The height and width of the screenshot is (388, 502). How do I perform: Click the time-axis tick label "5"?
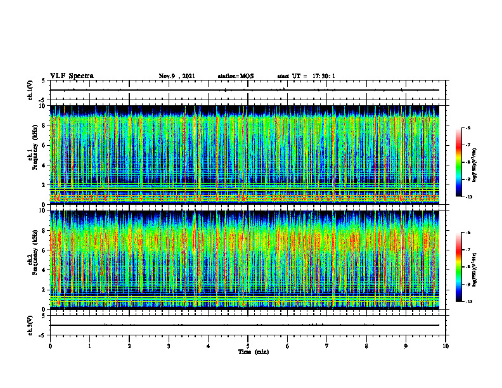click(x=248, y=346)
